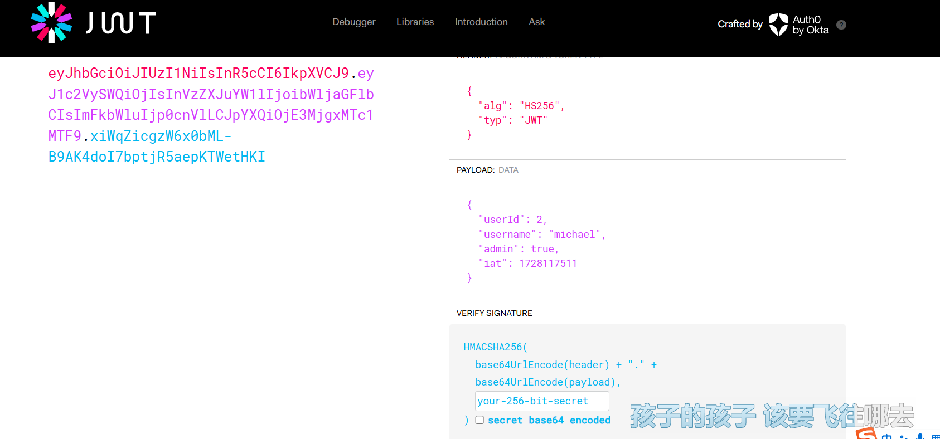Click the "alg": "HS256" line
Viewport: 940px width, 439px height.
click(x=521, y=106)
